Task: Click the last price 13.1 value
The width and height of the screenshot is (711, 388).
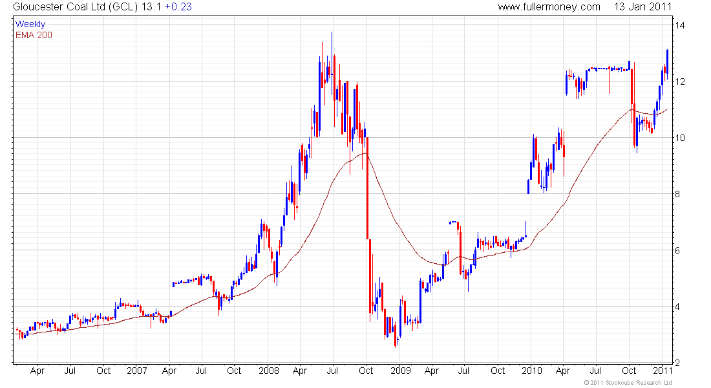Action: coord(151,7)
